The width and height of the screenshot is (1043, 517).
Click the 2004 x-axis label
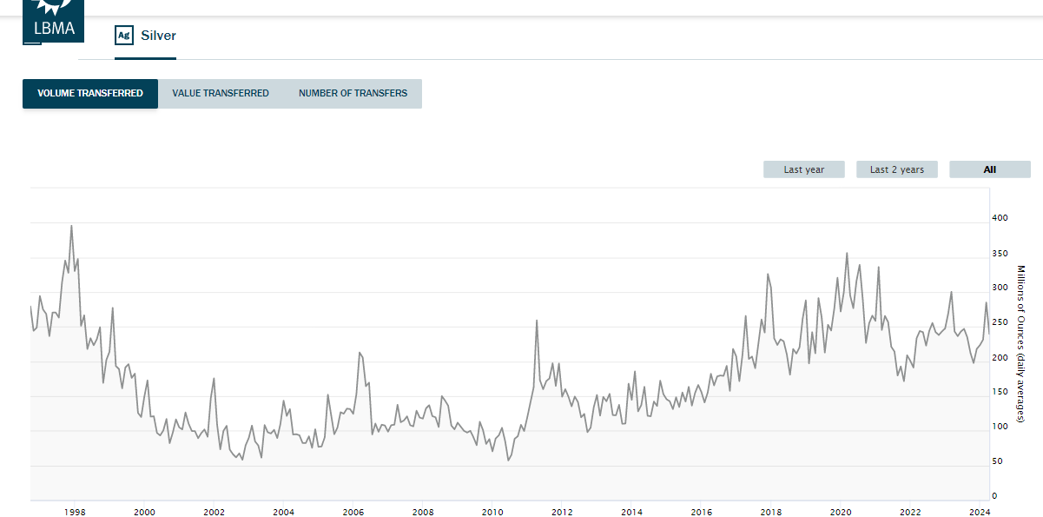click(283, 513)
